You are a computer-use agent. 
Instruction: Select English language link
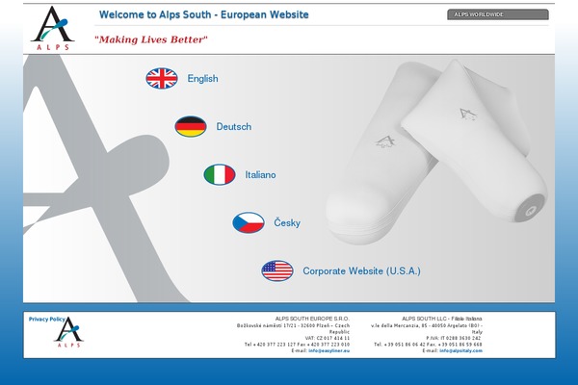(x=202, y=79)
